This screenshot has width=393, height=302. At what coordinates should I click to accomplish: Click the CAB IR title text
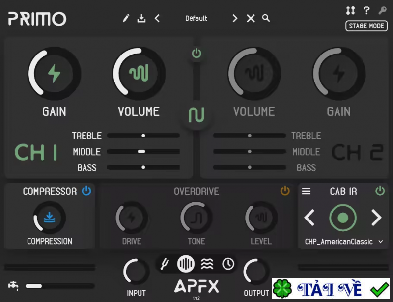(x=343, y=192)
